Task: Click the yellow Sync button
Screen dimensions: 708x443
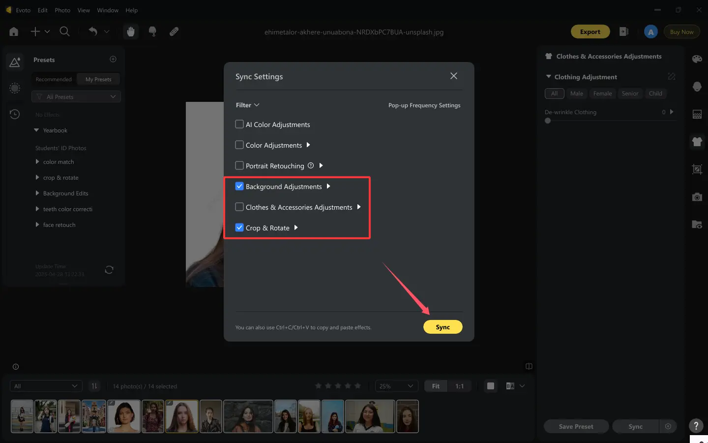Action: (442, 327)
